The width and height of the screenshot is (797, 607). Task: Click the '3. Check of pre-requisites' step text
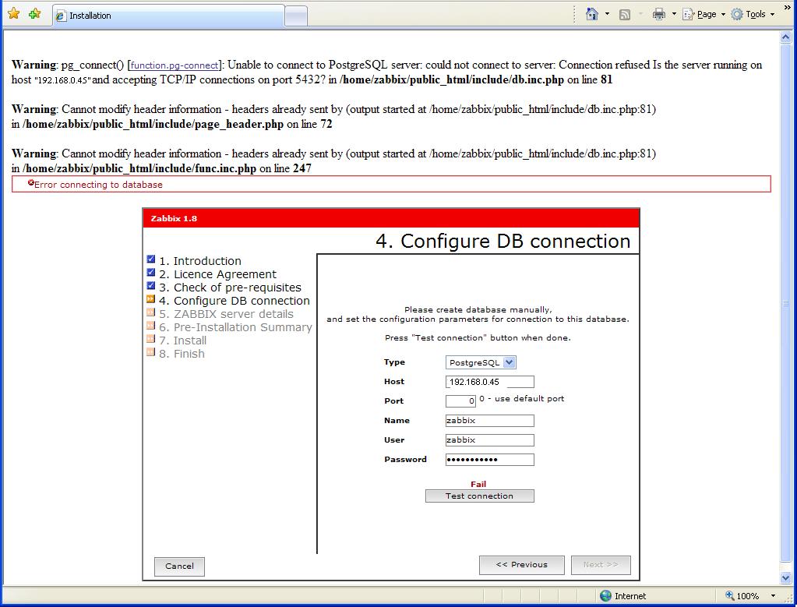[x=231, y=288]
